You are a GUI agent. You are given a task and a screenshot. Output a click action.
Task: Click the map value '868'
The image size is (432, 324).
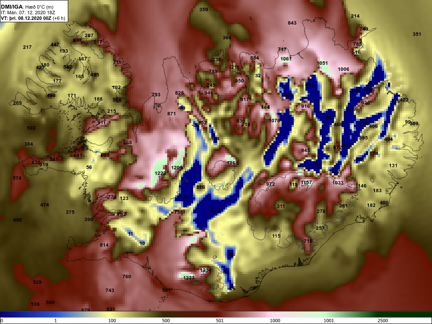127,143
